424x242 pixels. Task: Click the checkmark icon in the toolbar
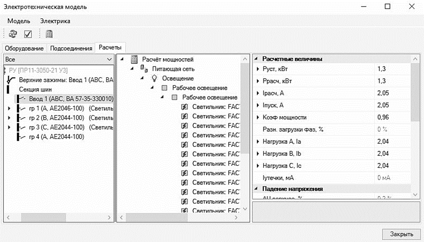tap(28, 34)
